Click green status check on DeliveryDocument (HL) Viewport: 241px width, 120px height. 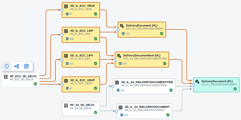pyautogui.click(x=161, y=33)
